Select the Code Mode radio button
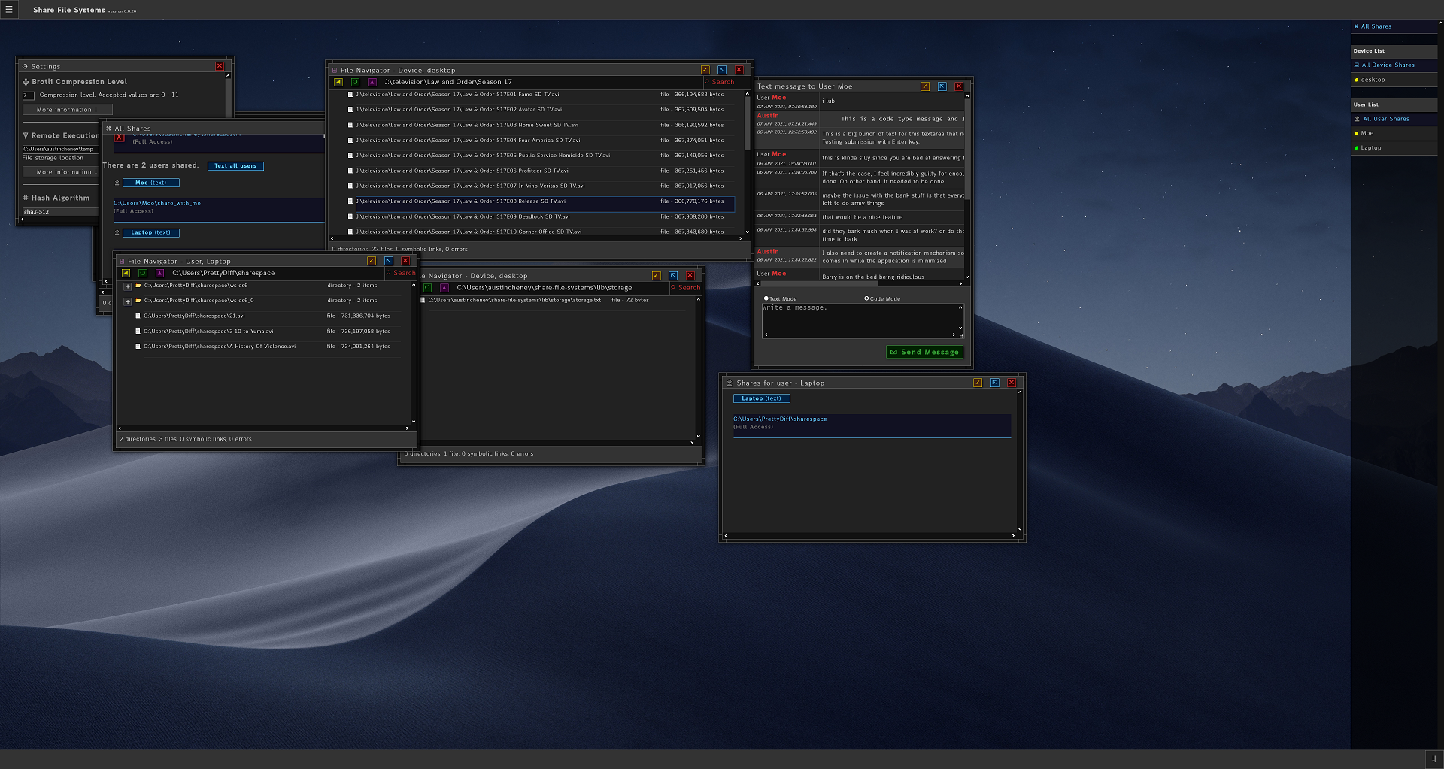The height and width of the screenshot is (769, 1444). pyautogui.click(x=866, y=298)
